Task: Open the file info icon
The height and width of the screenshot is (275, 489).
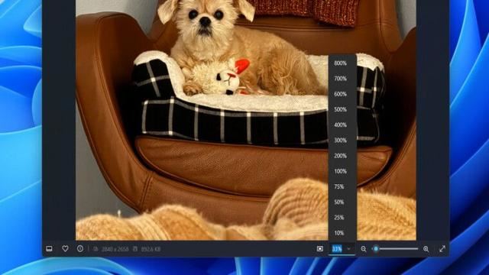Action: [x=80, y=248]
